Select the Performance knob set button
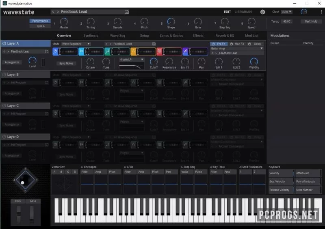The image size is (325, 229). click(x=40, y=21)
